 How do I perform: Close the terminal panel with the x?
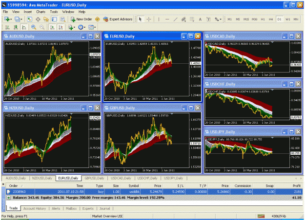(x=3, y=184)
